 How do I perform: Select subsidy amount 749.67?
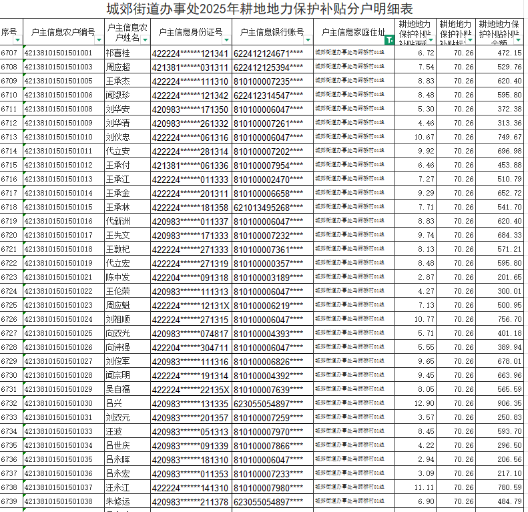tap(500, 137)
